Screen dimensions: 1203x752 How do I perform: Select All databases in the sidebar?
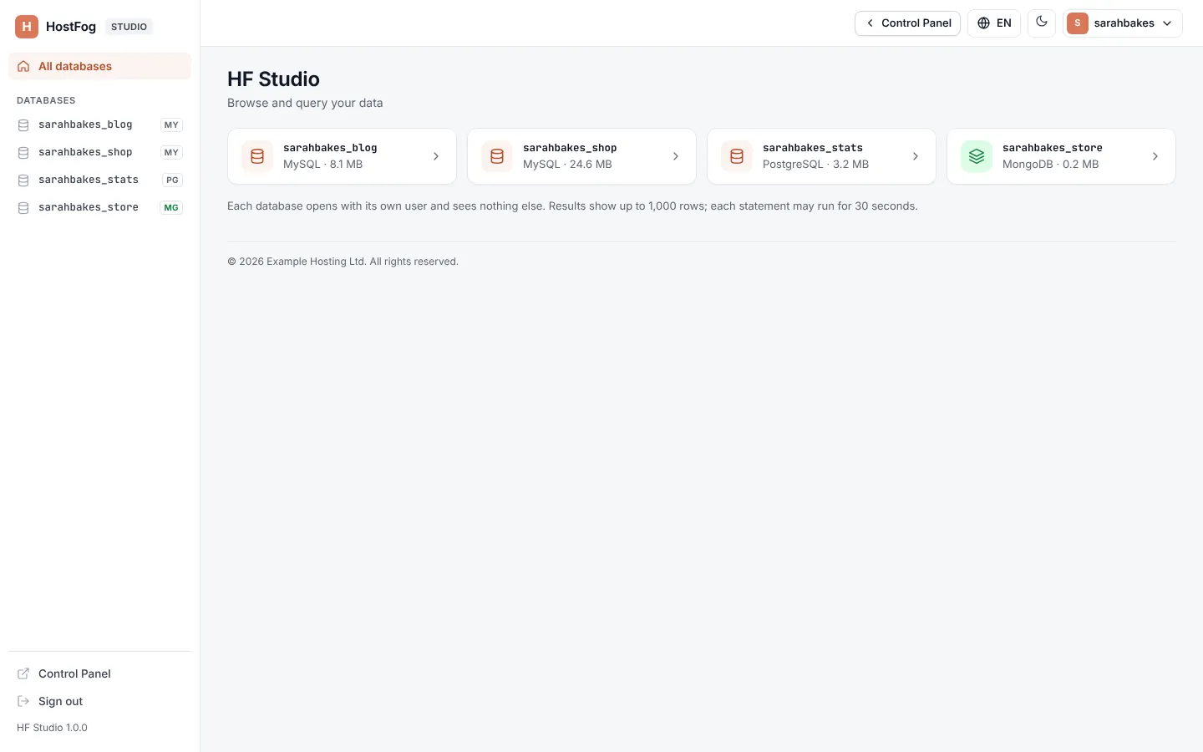99,66
